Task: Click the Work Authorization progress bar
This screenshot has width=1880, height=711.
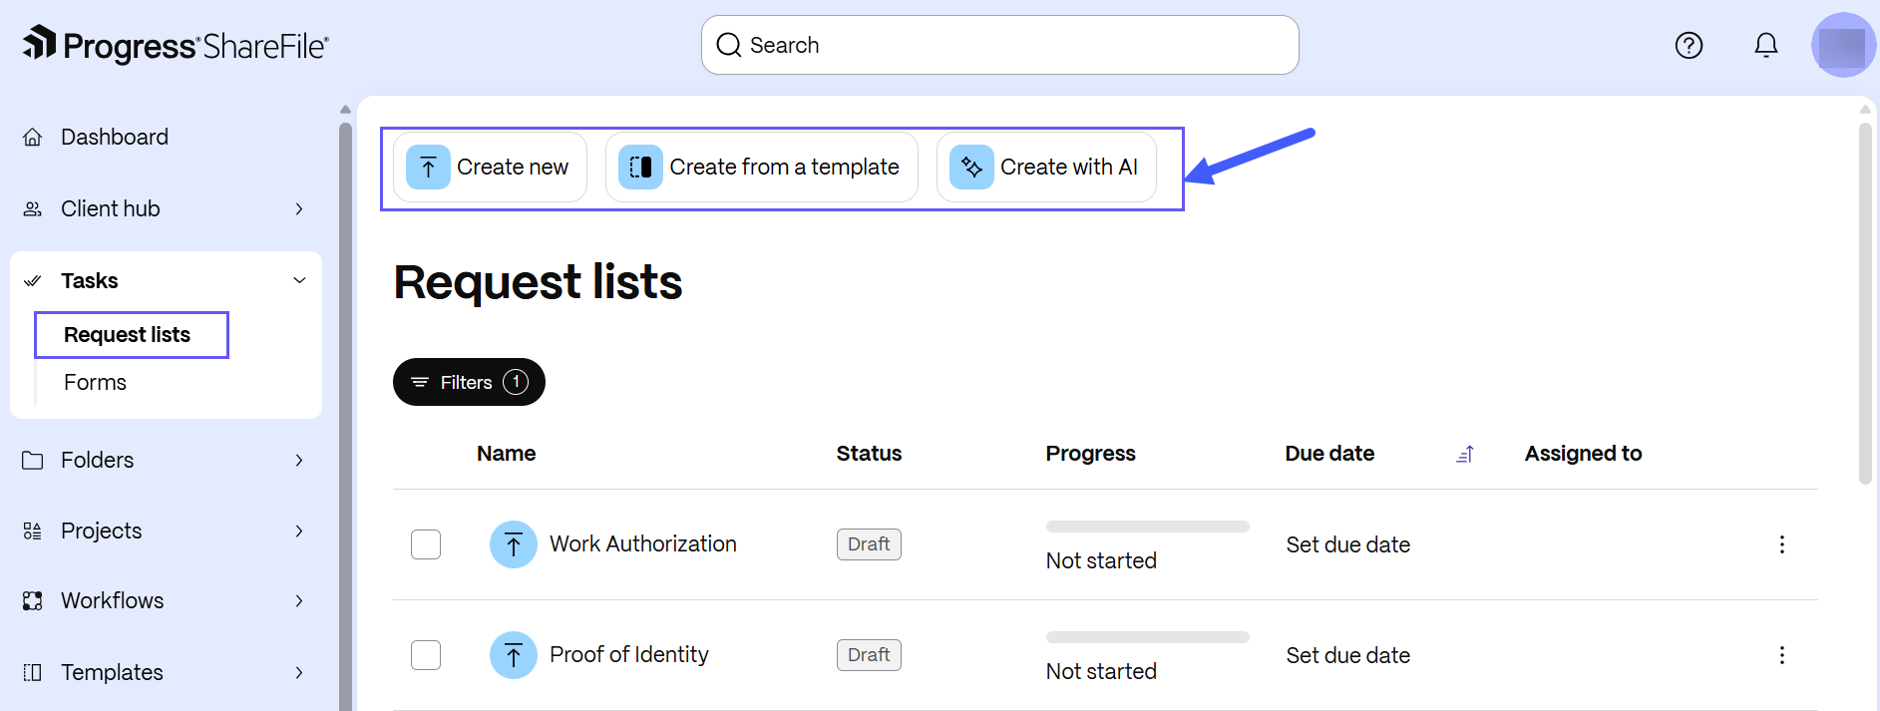Action: (x=1148, y=527)
